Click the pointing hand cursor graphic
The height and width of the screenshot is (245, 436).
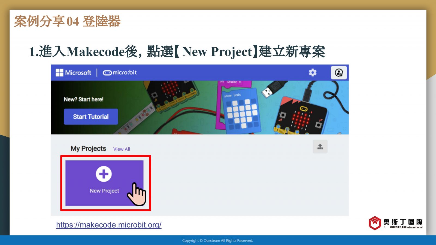137,194
